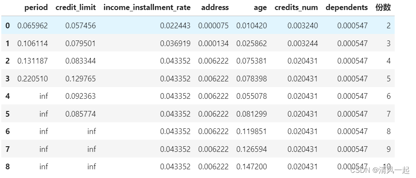
Task: Click age value 0.055078
Action: tap(251, 96)
